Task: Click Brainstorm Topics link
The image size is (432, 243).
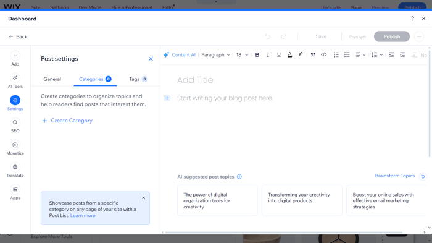Action: coord(394,176)
